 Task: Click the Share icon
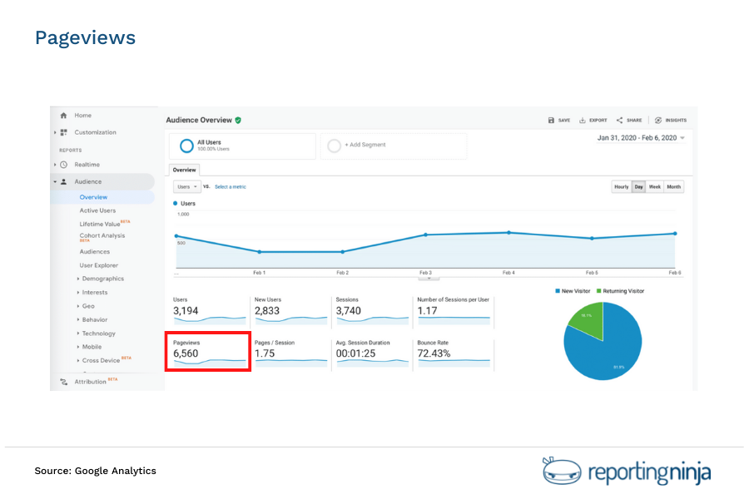click(619, 120)
